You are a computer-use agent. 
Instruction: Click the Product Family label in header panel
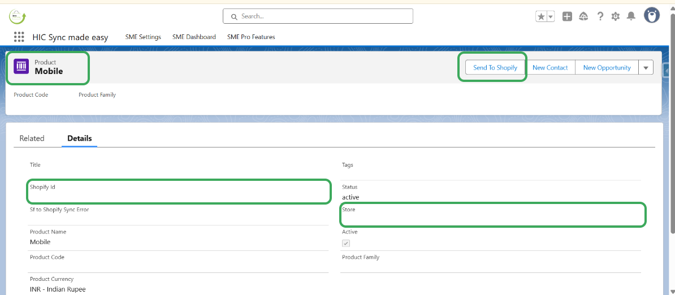coord(97,94)
